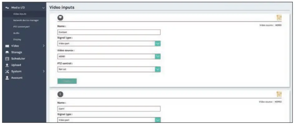Viewport: 295px width, 125px height.
Task: Click the Name field containing Content
Action: coord(109,32)
